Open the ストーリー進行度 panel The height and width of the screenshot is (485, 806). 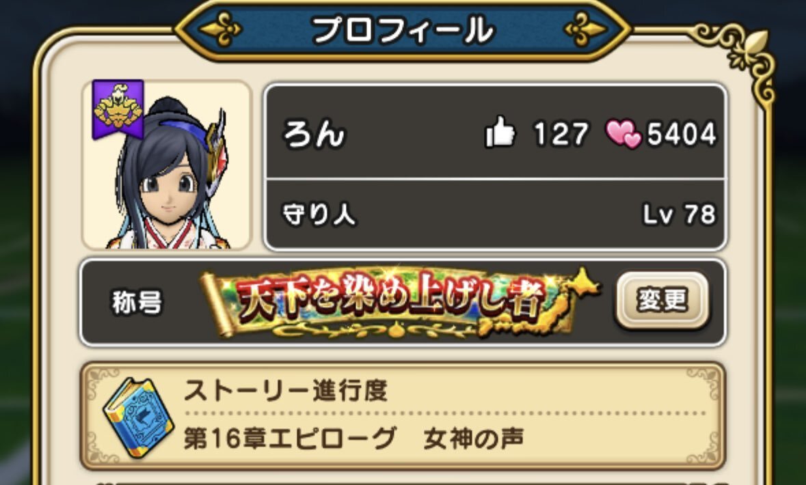point(403,416)
